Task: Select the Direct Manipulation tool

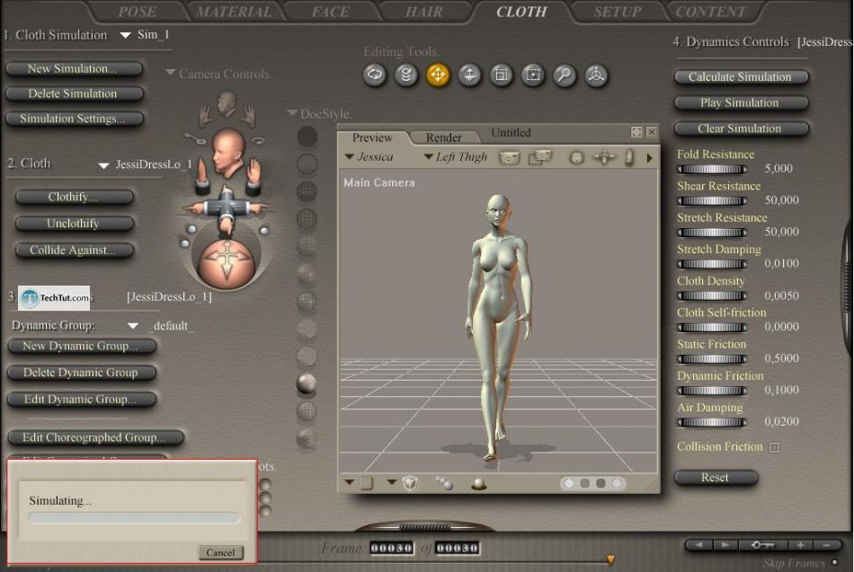Action: 595,75
